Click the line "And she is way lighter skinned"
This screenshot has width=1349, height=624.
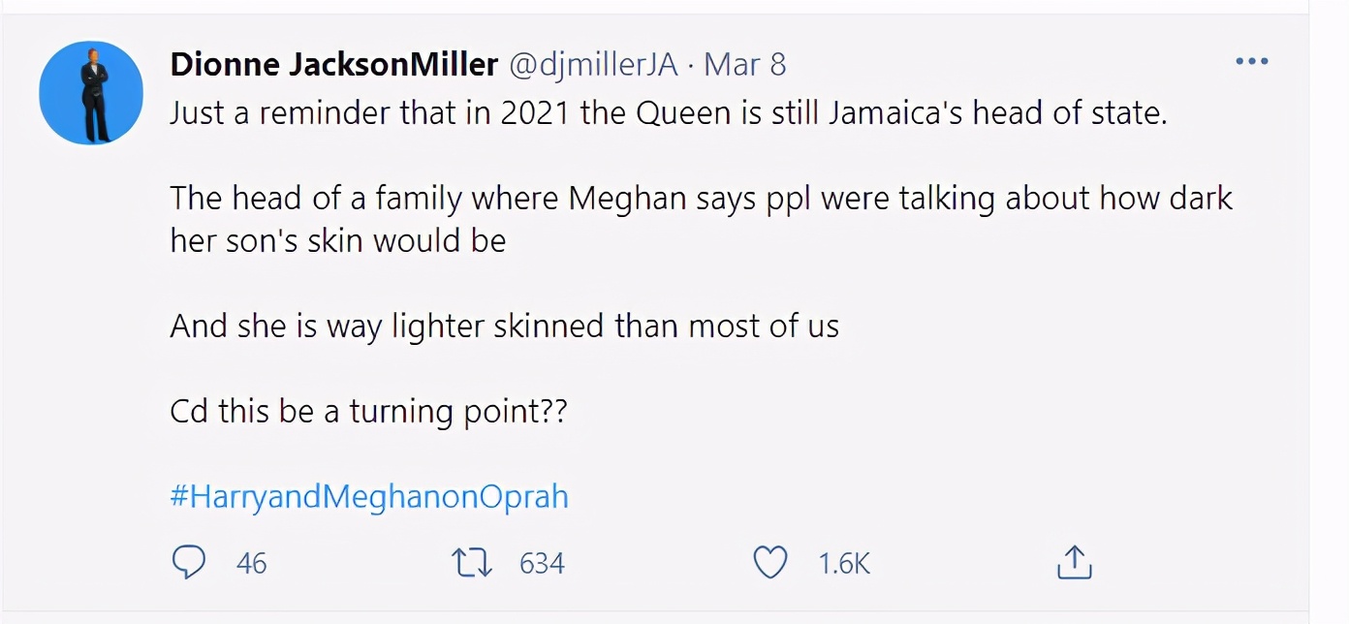tap(504, 327)
